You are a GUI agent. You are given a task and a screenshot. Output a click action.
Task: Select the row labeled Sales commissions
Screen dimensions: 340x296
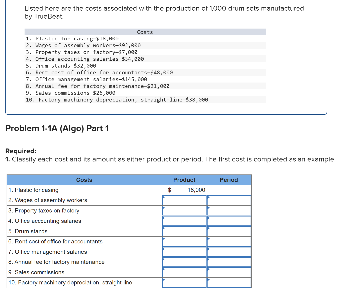[x=33, y=272]
